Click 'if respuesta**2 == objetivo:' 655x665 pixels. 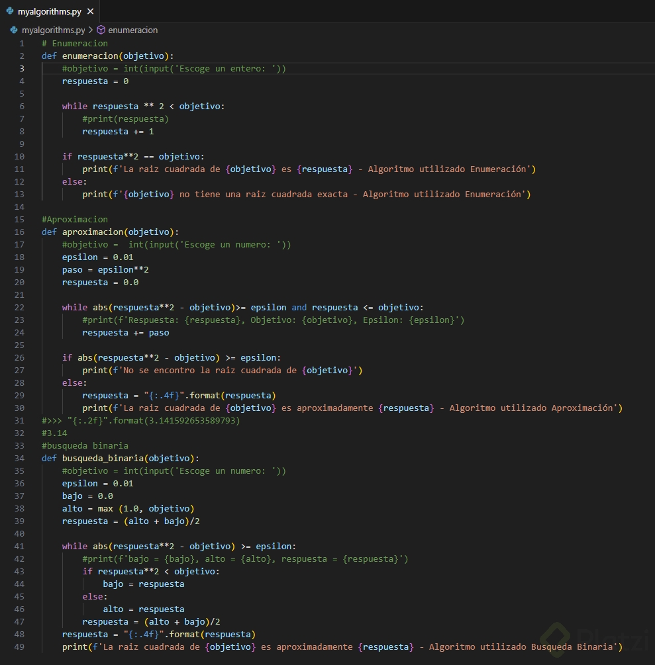(x=133, y=157)
